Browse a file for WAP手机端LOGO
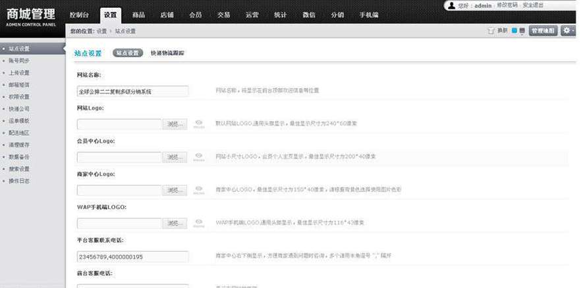This screenshot has height=288, width=585. point(175,223)
